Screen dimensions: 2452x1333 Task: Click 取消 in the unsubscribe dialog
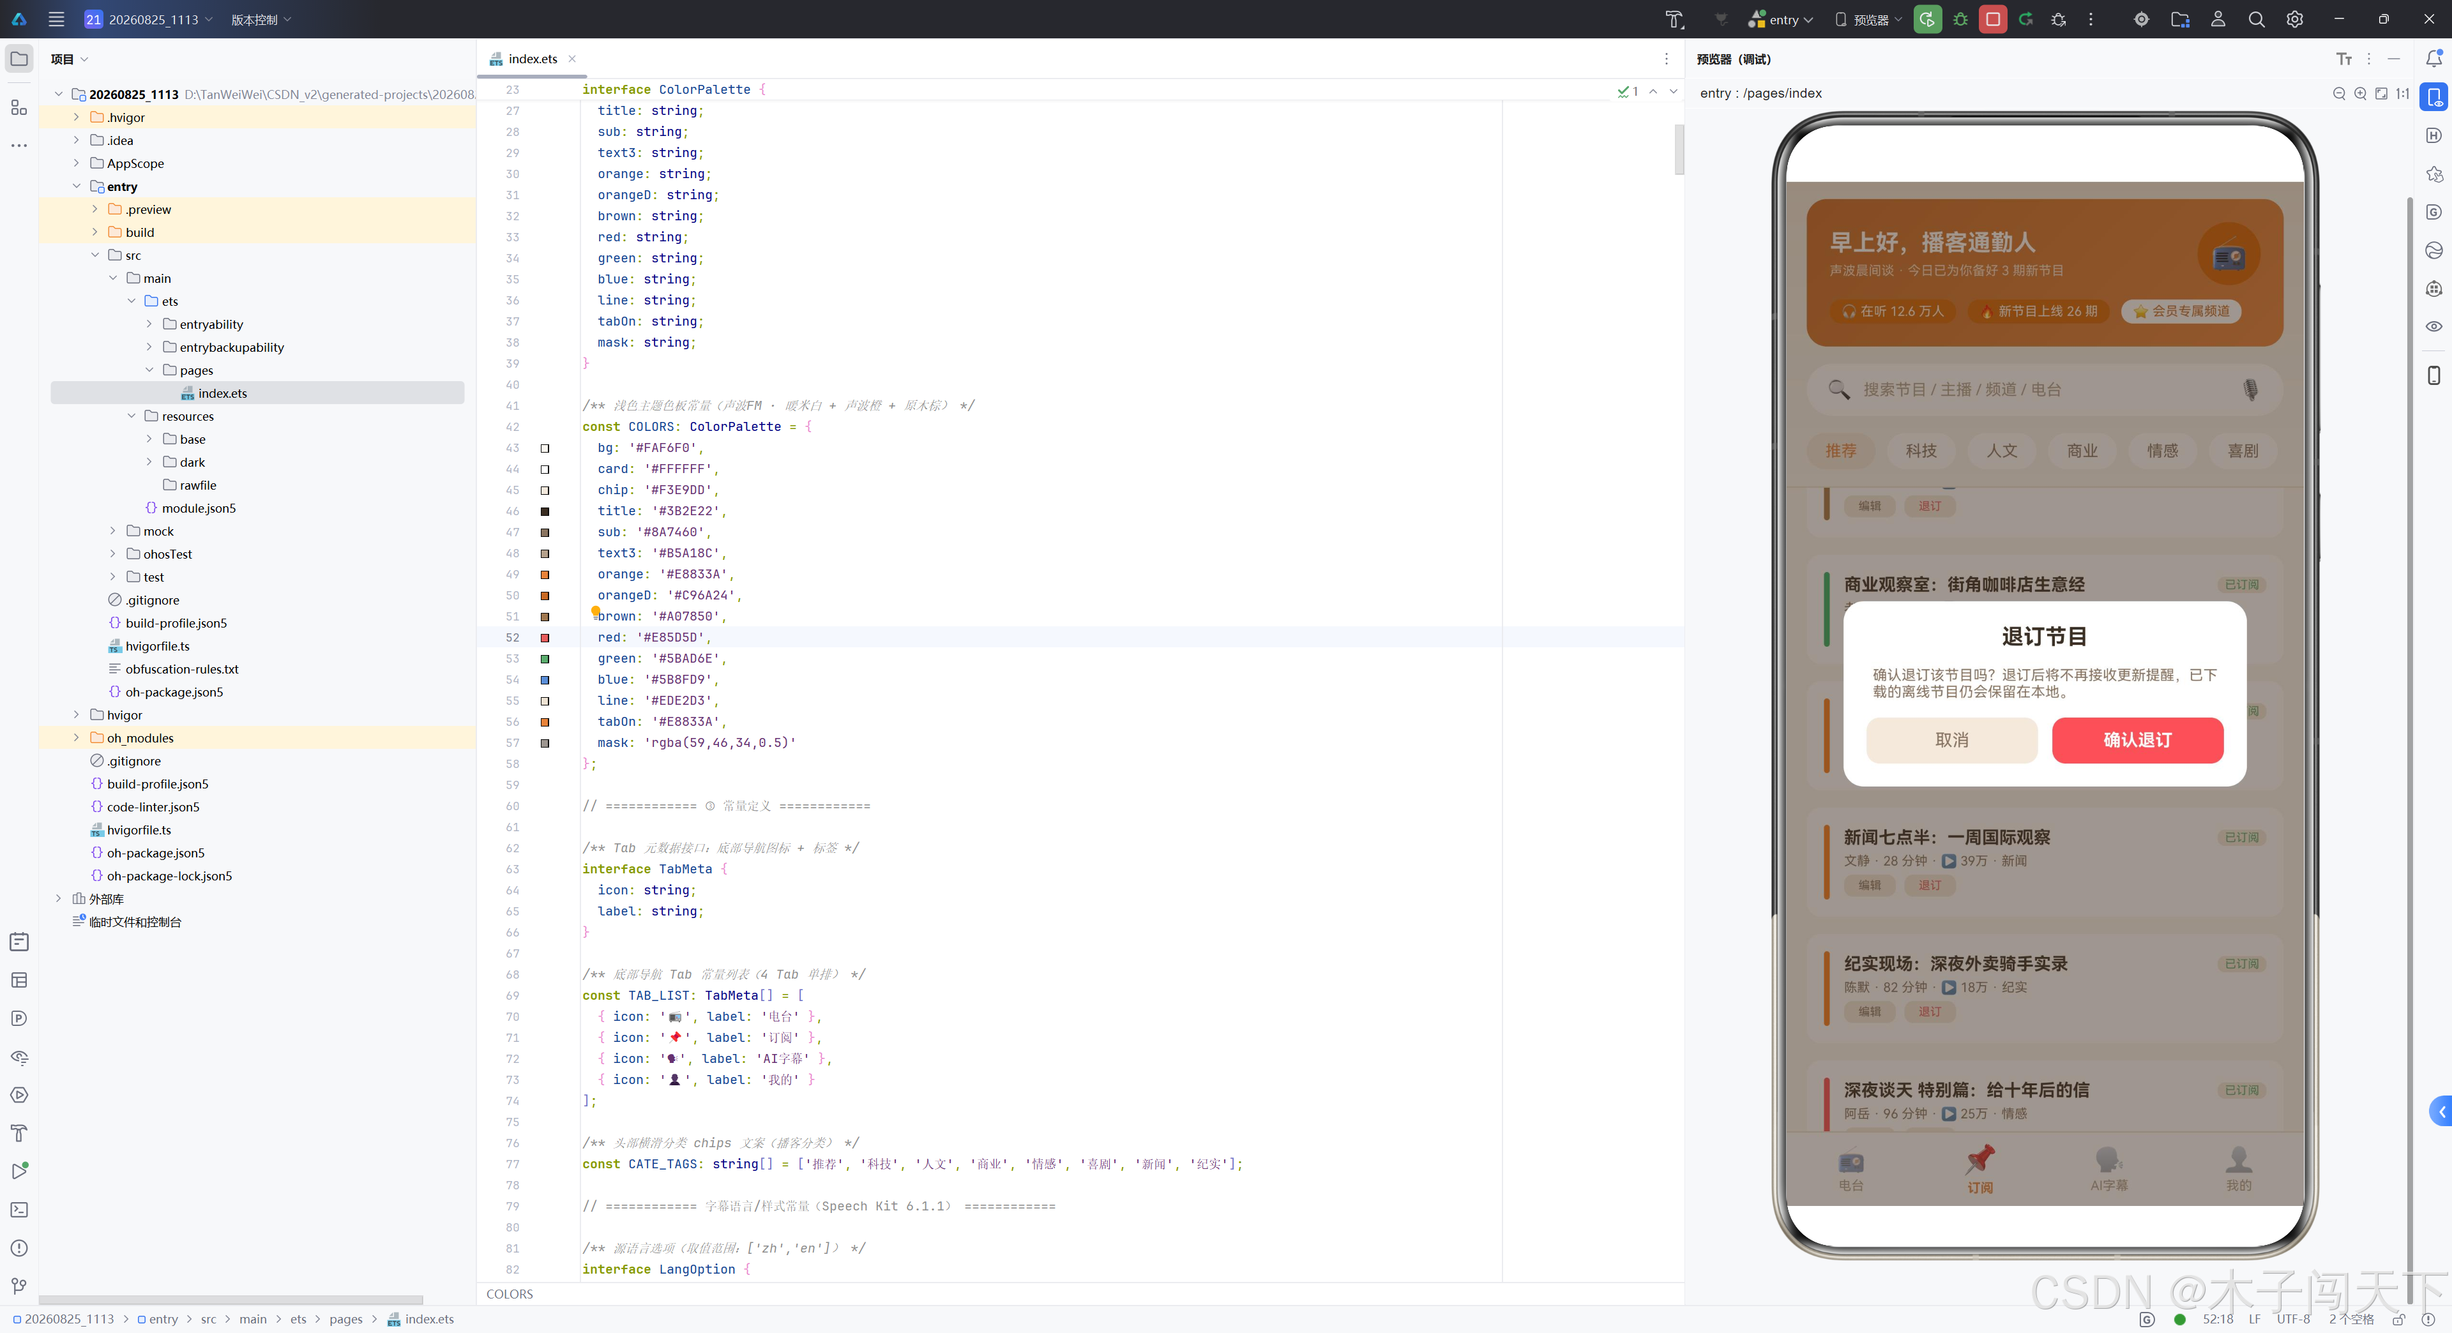[x=1951, y=741]
